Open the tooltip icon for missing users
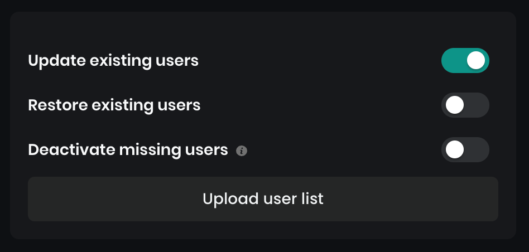This screenshot has height=252, width=529. pyautogui.click(x=242, y=151)
